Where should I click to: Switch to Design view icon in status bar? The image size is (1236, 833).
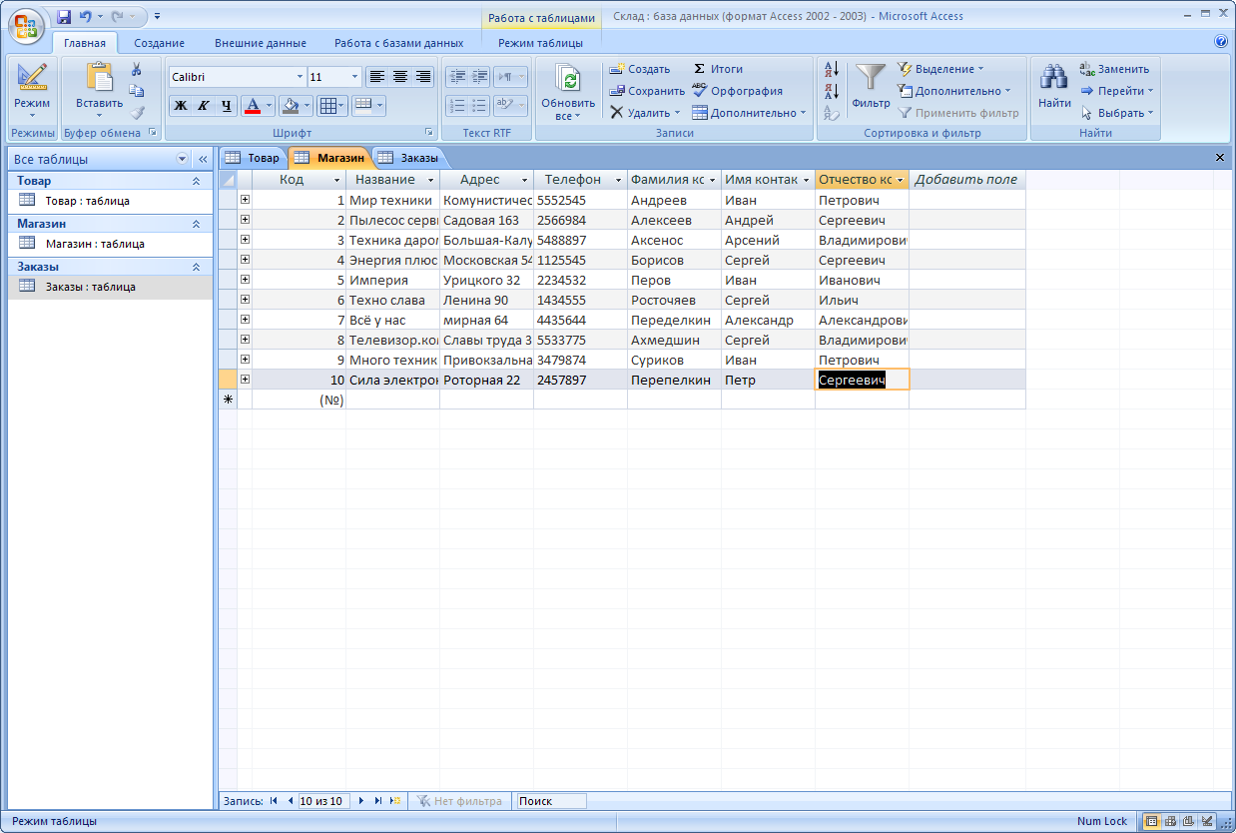[1206, 821]
